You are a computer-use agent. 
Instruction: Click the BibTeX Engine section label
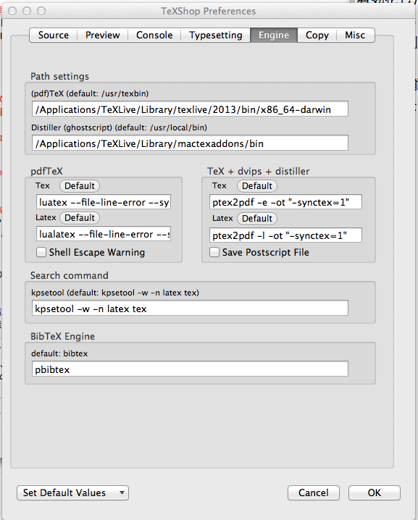click(x=63, y=336)
